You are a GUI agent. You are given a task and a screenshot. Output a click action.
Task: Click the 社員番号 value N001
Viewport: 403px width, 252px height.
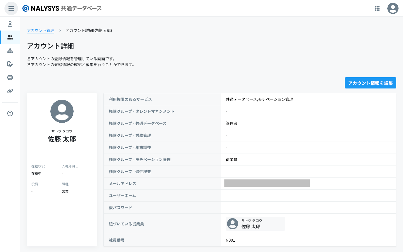230,240
